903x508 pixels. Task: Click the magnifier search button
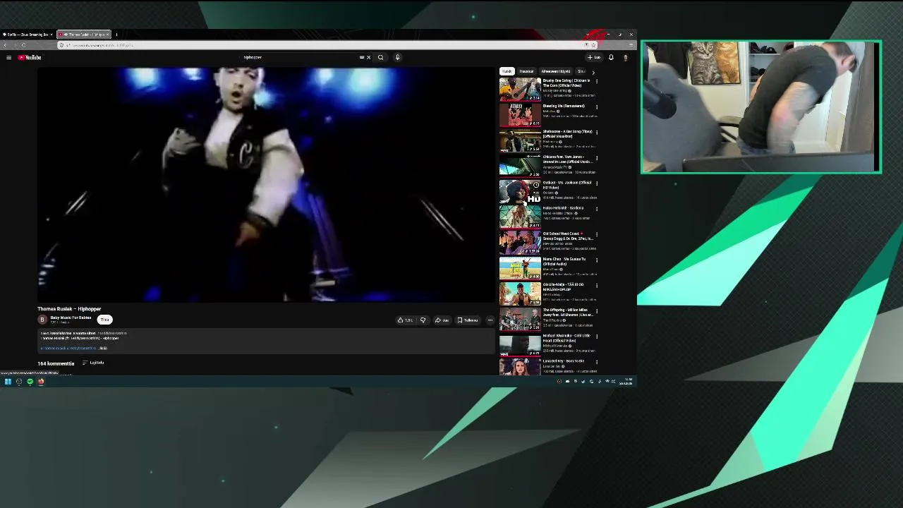pos(380,57)
